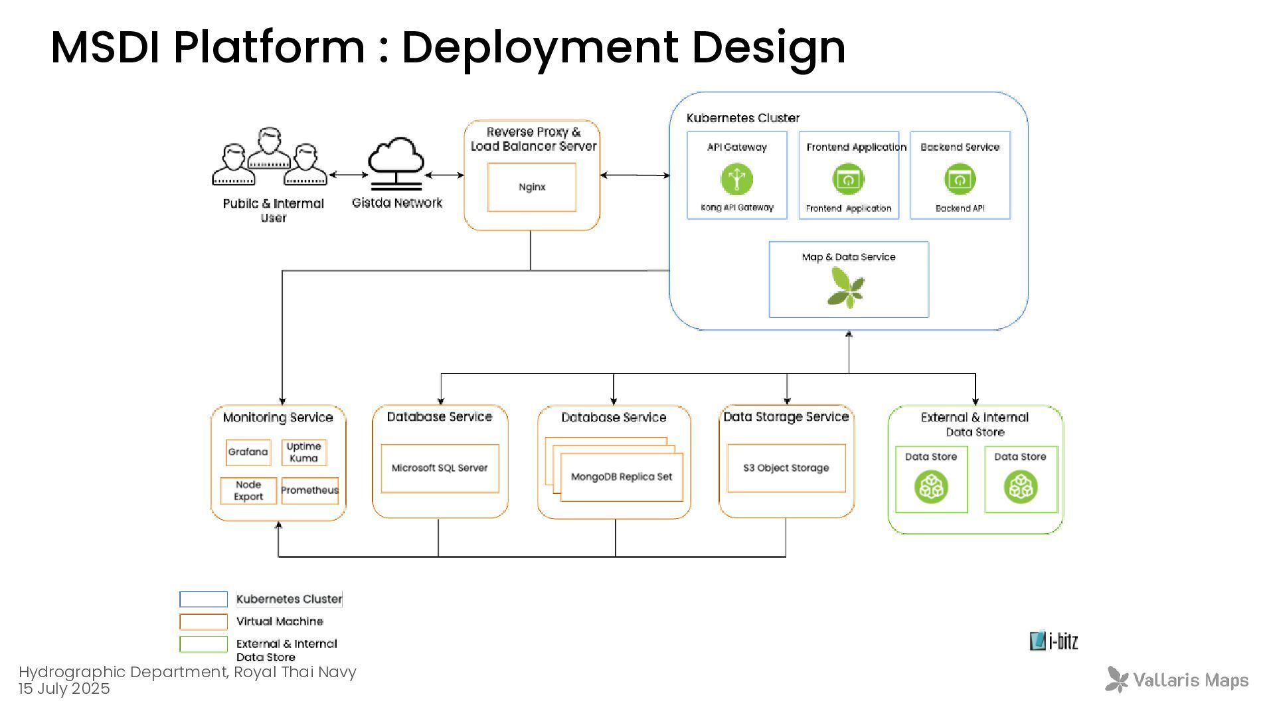
Task: Click the 'Map & Data Service' label
Action: click(x=849, y=257)
